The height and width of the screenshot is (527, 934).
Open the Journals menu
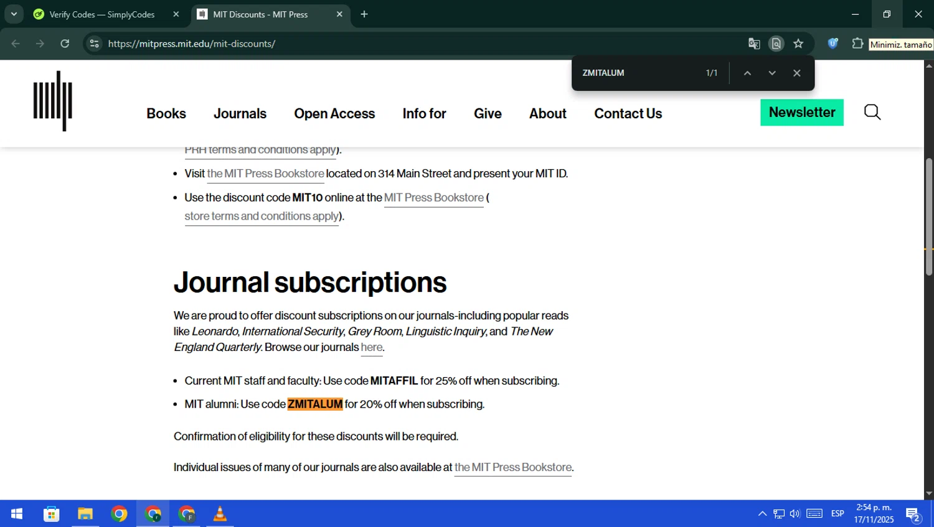coord(240,113)
